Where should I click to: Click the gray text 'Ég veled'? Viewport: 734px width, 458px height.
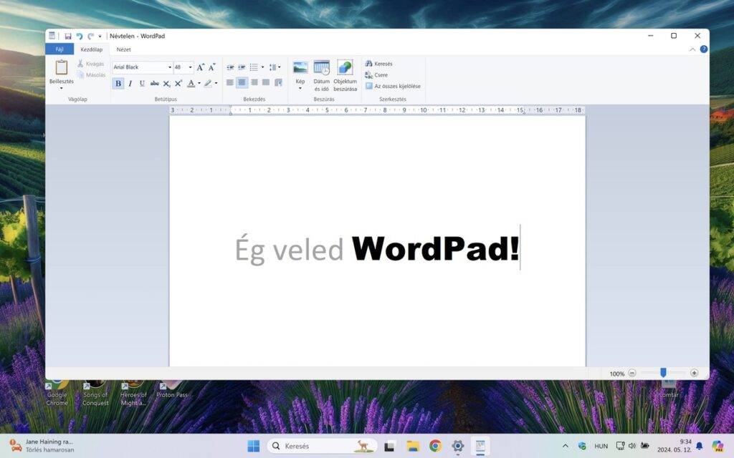click(289, 248)
